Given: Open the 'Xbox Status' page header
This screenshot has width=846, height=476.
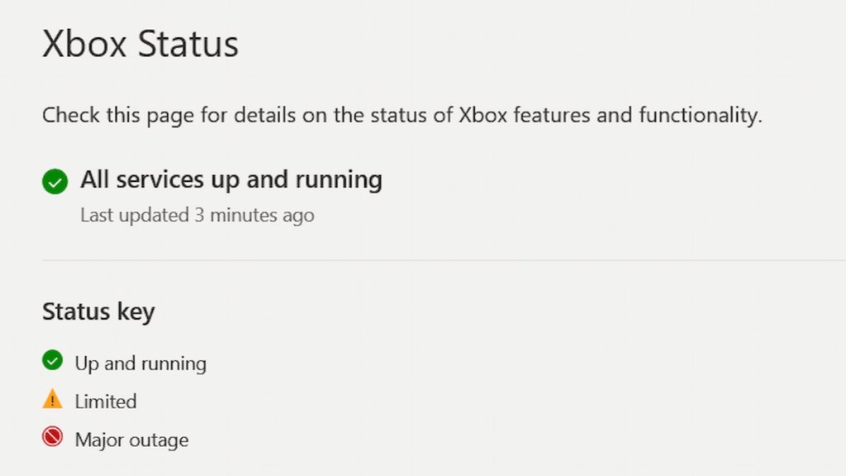Looking at the screenshot, I should (x=139, y=44).
